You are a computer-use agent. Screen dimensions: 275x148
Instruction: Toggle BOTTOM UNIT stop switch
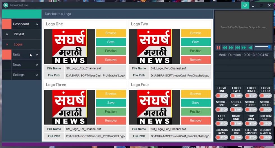[265, 124]
